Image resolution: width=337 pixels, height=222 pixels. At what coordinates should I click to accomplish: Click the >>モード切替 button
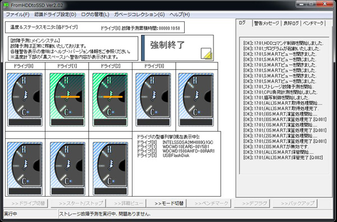click(x=166, y=203)
